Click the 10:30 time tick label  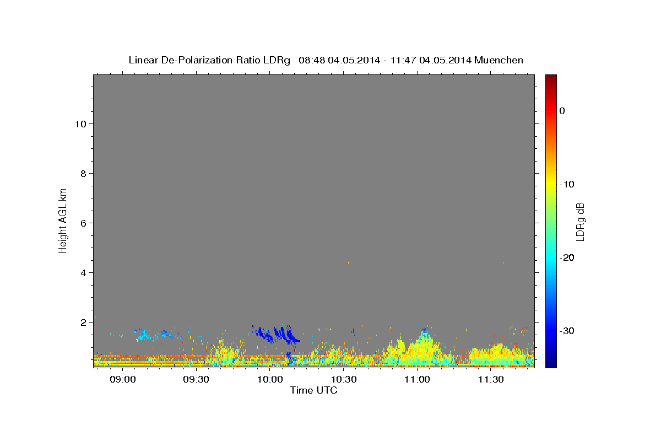click(x=344, y=380)
